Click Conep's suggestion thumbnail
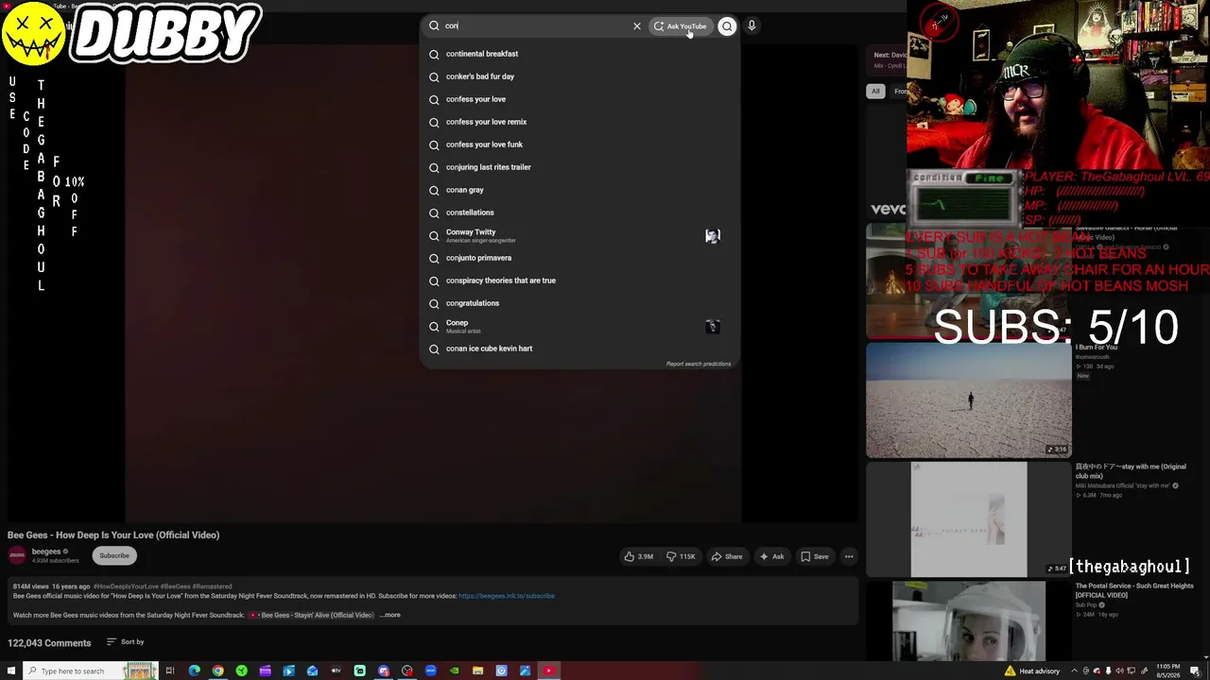1210x680 pixels. tap(713, 327)
